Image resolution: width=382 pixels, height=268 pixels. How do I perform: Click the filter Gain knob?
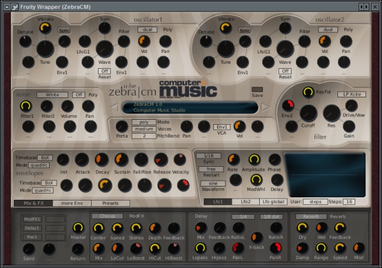pos(349,126)
